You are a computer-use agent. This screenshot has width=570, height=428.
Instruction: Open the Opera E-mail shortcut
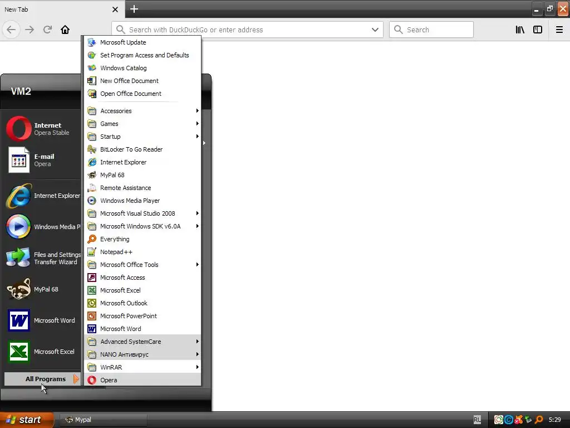tap(42, 160)
